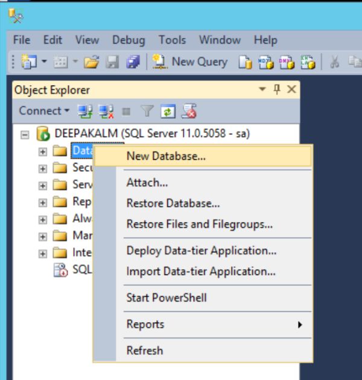Click the SQL Server Agent icon
362x380 pixels.
point(60,270)
